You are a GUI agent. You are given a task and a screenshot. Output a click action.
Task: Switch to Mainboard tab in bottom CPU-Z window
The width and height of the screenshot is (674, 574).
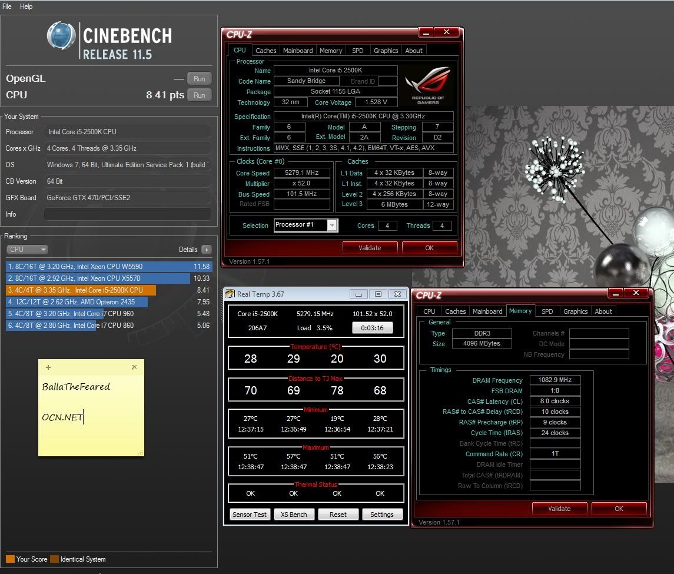pos(487,311)
